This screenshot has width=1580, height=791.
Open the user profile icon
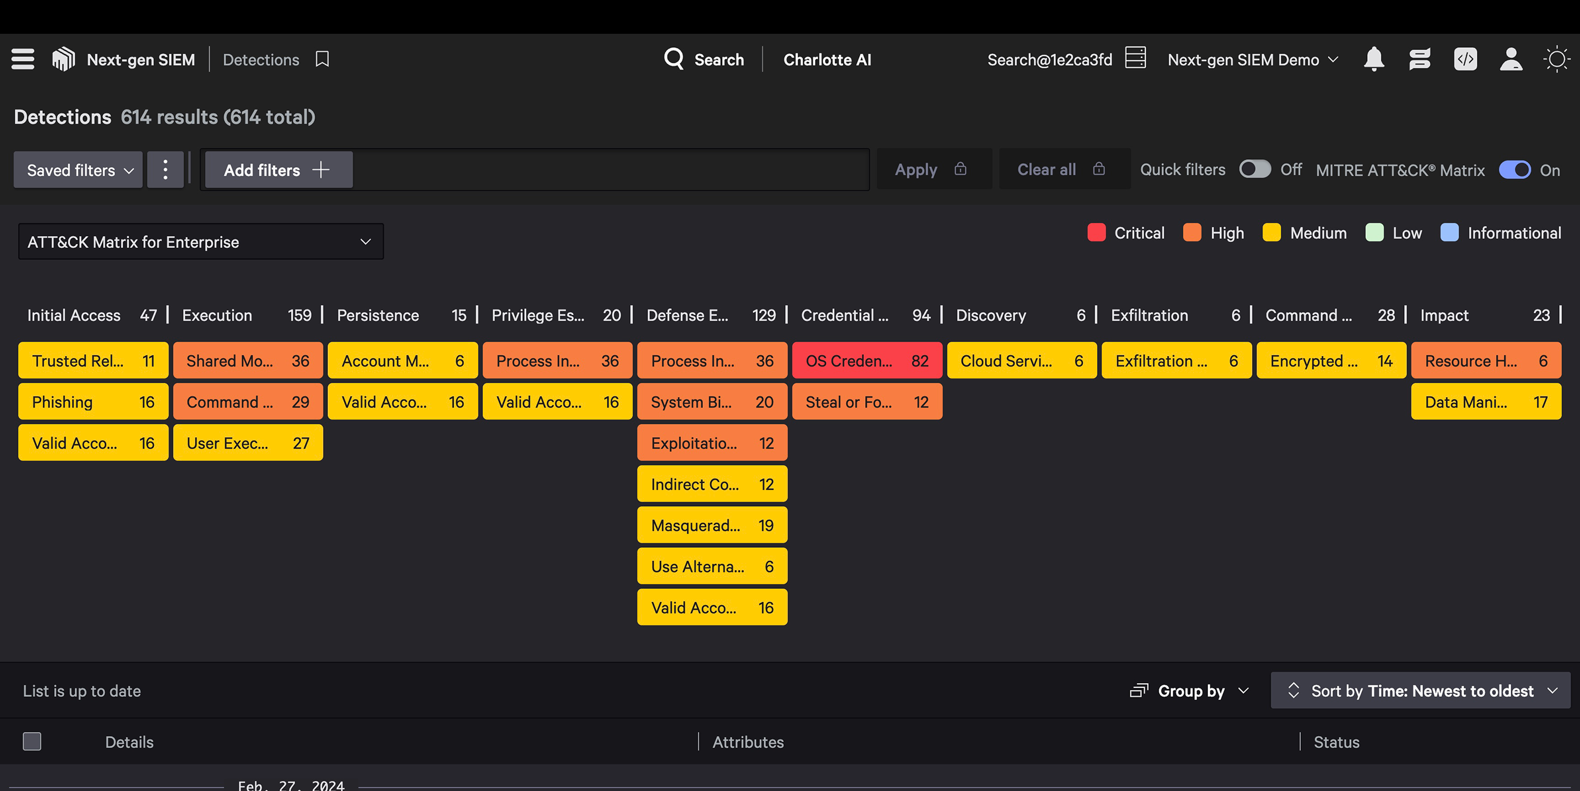(x=1511, y=60)
